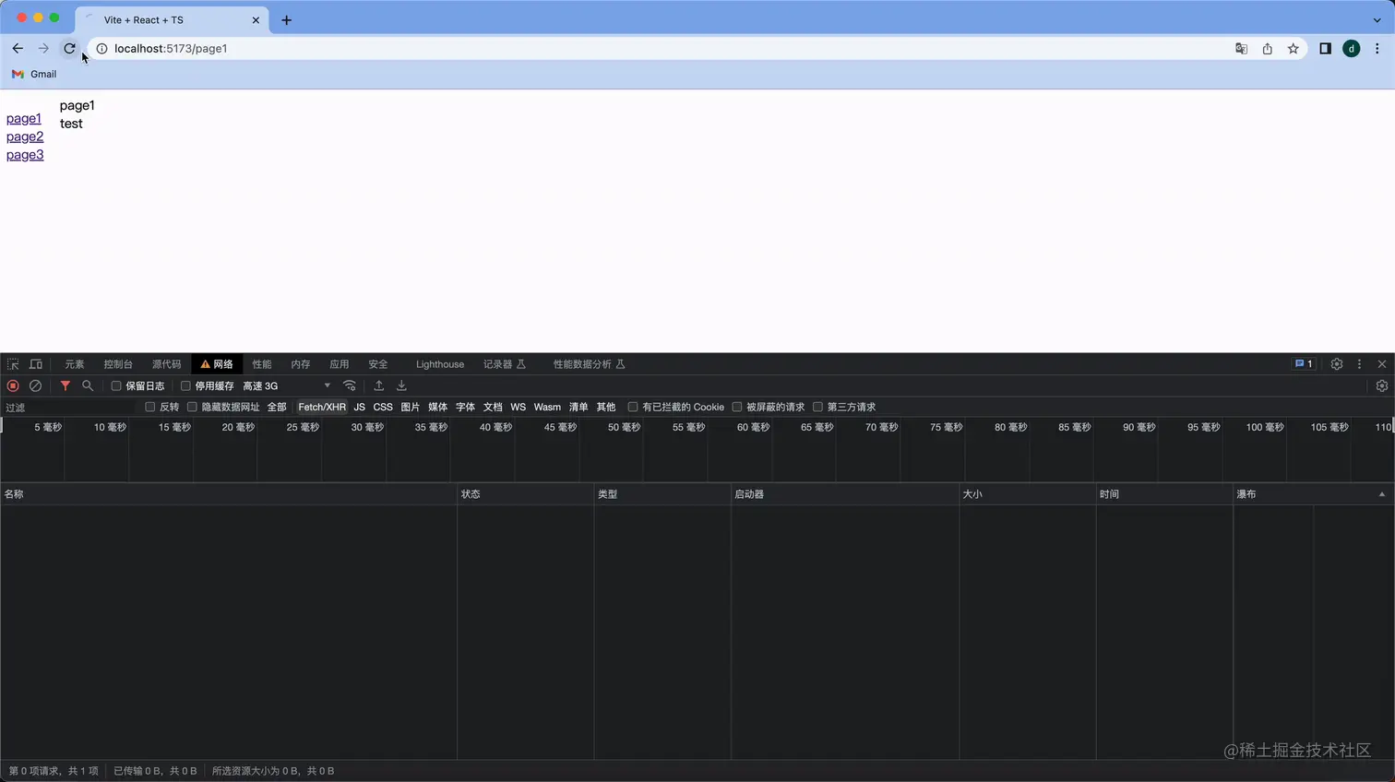Open the Lighthouse tab

click(440, 364)
